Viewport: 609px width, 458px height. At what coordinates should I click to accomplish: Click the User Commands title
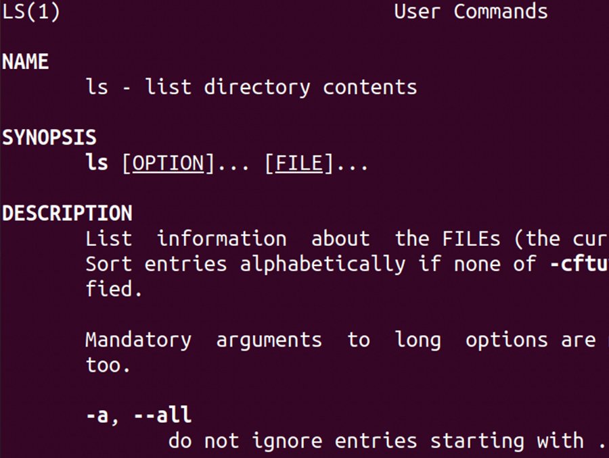[470, 11]
